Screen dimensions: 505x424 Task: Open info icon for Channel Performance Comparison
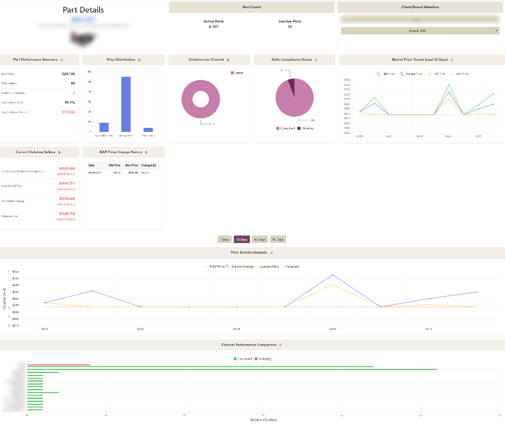280,345
